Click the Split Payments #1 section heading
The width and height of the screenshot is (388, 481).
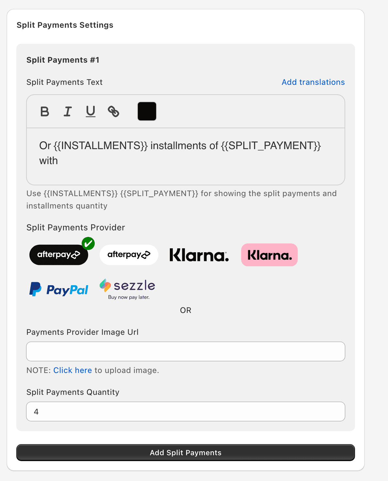coord(63,60)
